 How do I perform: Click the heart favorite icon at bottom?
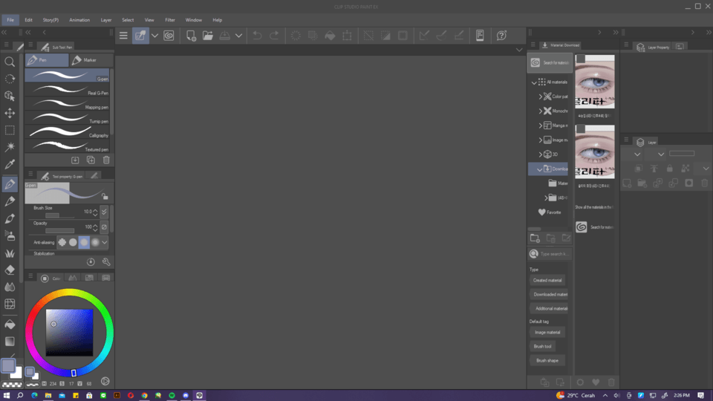click(x=596, y=382)
